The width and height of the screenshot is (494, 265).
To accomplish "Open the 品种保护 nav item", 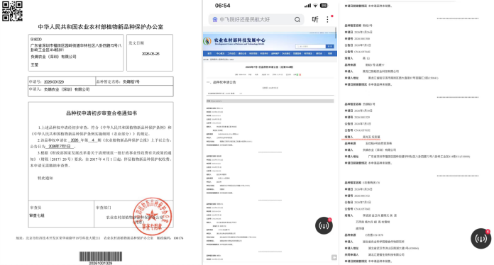I will 275,54.
